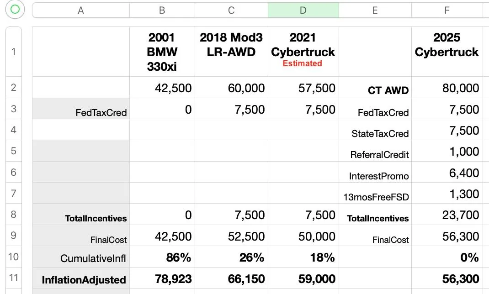Image resolution: width=489 pixels, height=294 pixels.
Task: Click the table select-all circle handle
Action: point(15,9)
